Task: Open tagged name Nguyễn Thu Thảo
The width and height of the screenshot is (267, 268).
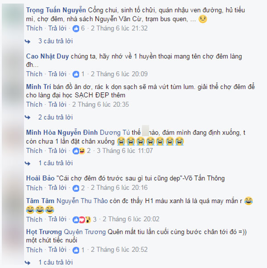Action: click(82, 201)
